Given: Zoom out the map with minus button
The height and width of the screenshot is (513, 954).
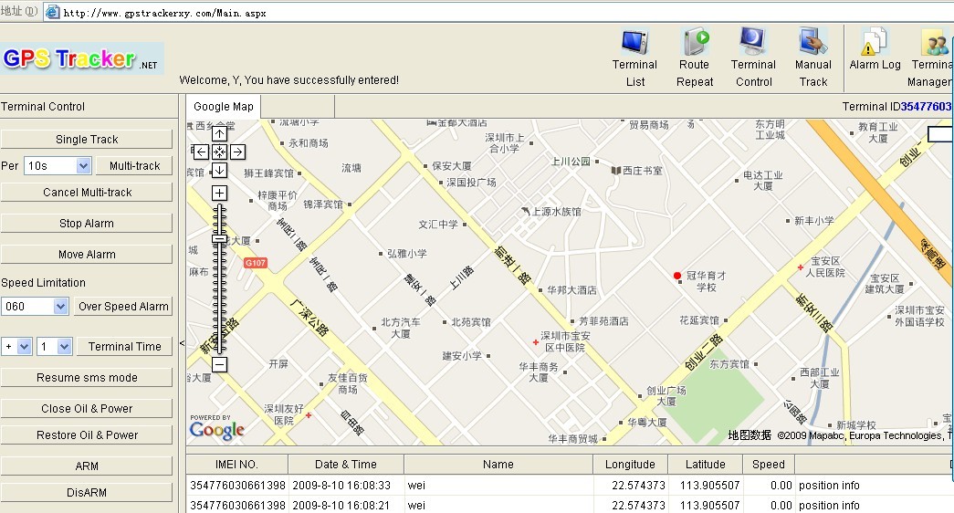Looking at the screenshot, I should tap(219, 364).
